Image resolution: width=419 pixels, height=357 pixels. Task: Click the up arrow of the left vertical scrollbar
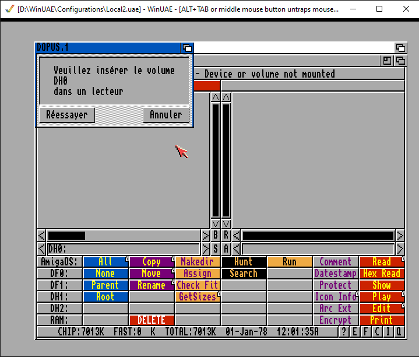coord(216,97)
